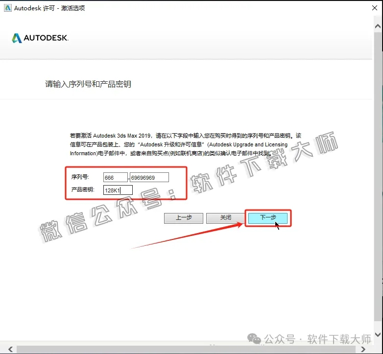383x354 pixels.
Task: Click the Autodesk icon in title bar
Action: click(8, 8)
